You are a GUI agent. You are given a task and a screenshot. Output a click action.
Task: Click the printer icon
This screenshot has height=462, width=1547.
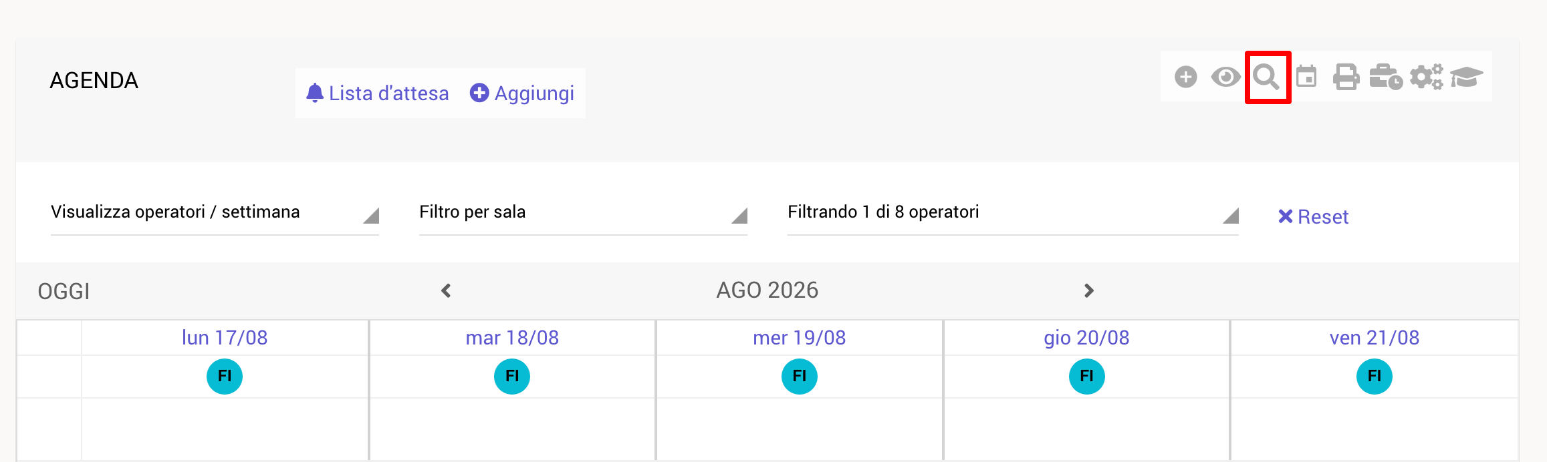tap(1346, 77)
